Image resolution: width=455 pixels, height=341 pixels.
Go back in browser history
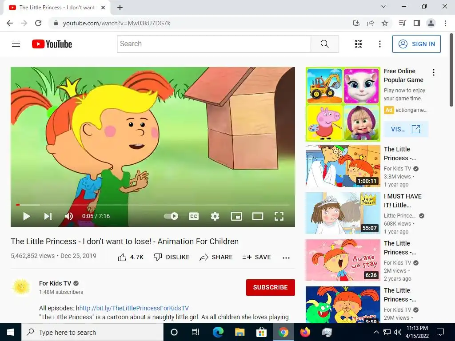coord(10,23)
